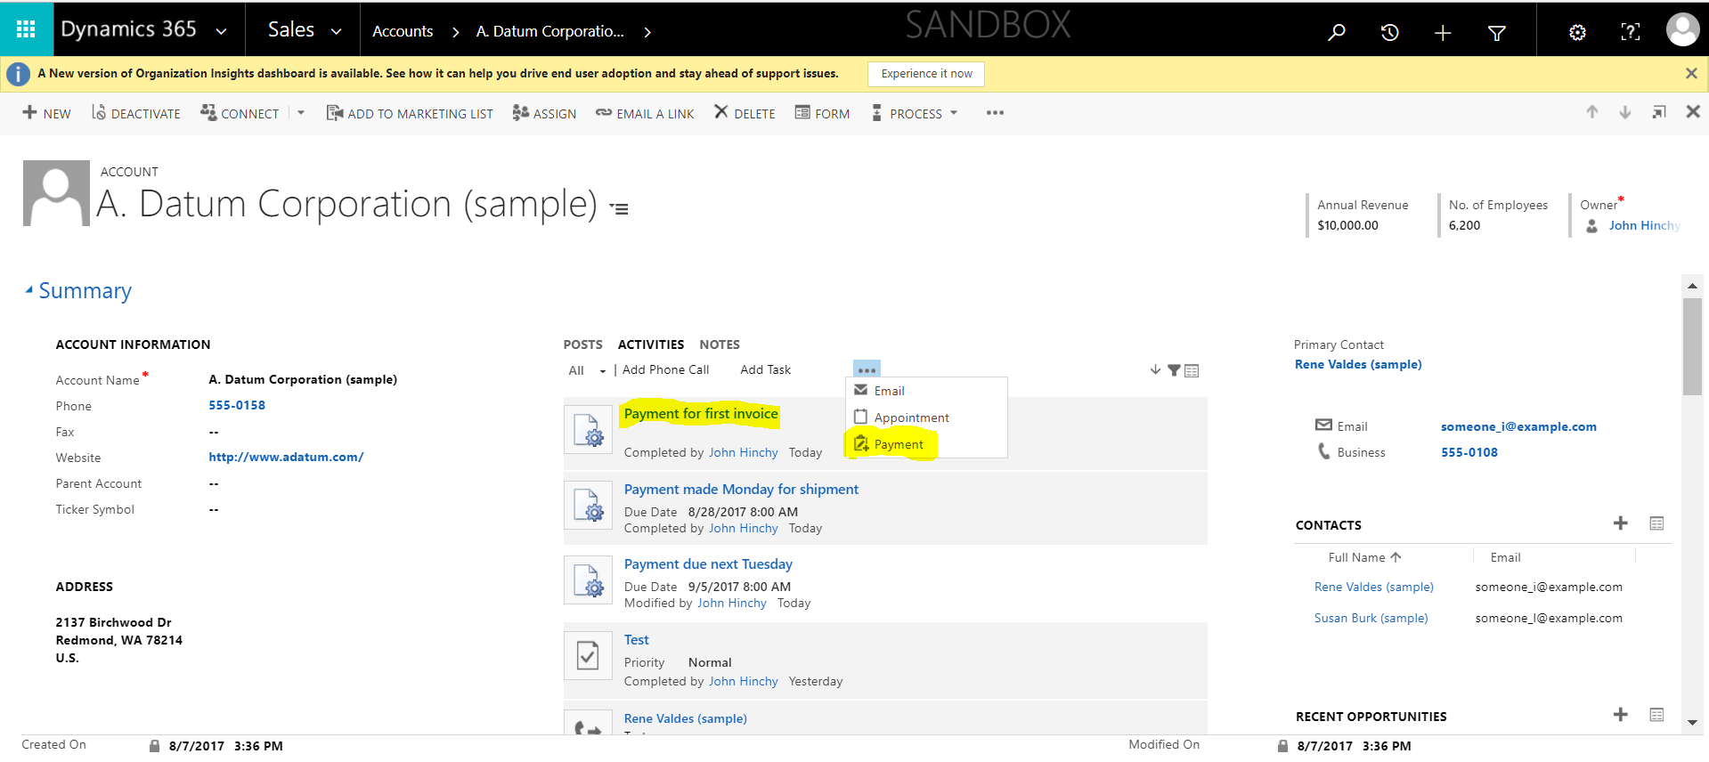Screen dimensions: 1709x762
Task: Click Add Phone Call
Action: (665, 369)
